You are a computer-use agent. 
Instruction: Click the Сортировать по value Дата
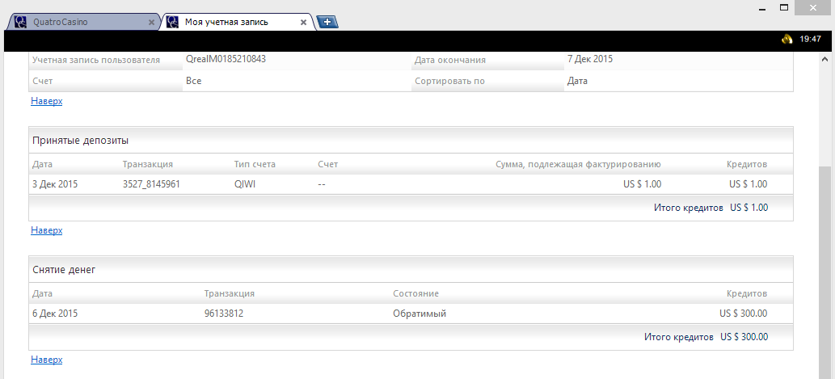577,82
